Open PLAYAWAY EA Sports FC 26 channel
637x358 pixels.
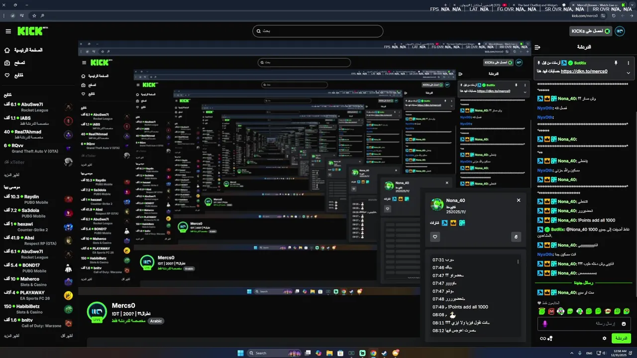pyautogui.click(x=39, y=295)
